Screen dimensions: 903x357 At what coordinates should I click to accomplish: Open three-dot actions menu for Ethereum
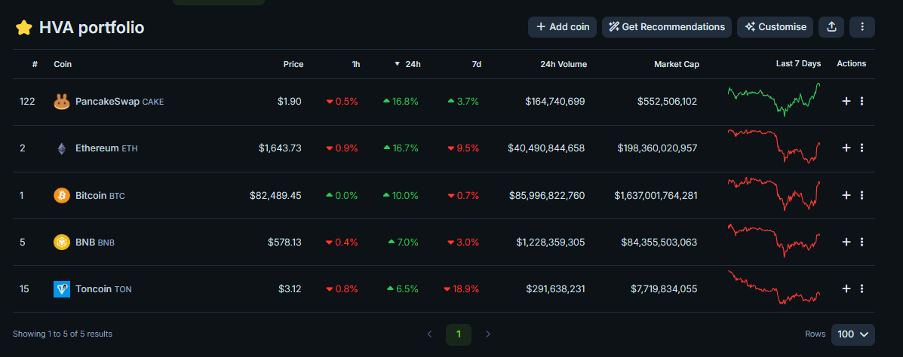pyautogui.click(x=862, y=148)
